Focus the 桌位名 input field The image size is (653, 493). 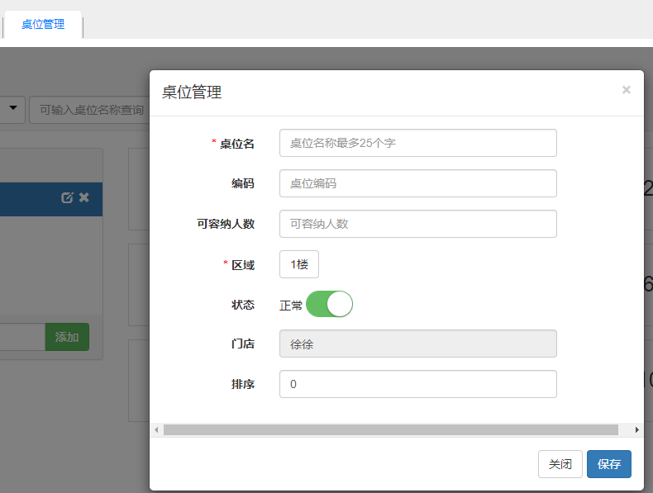(x=417, y=143)
